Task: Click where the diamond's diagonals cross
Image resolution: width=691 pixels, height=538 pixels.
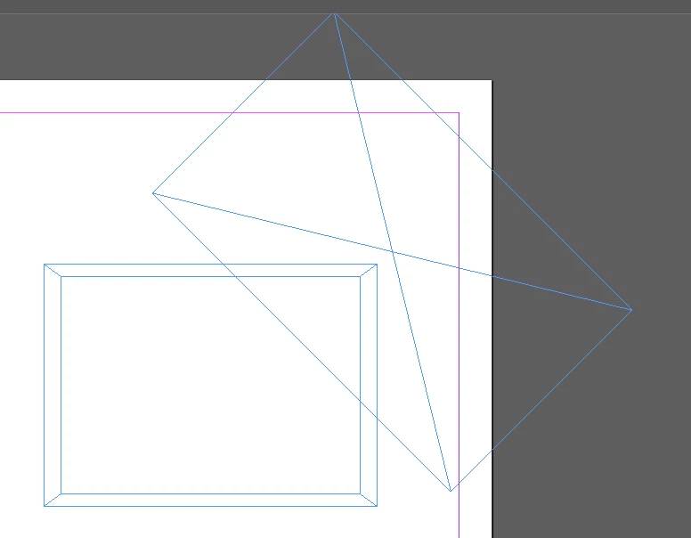Action: click(x=392, y=251)
